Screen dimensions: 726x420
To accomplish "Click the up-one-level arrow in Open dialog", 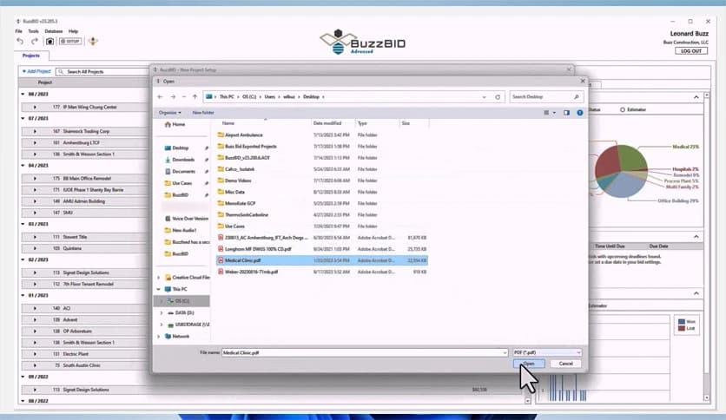I will (x=195, y=96).
